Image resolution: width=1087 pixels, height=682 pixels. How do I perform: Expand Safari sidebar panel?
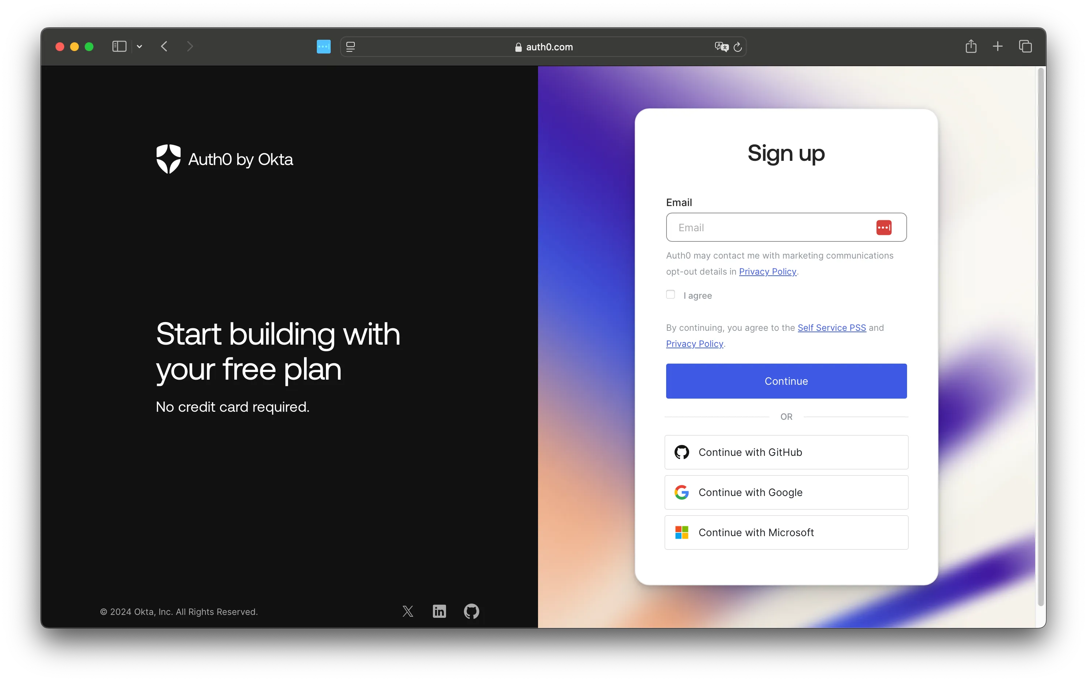tap(119, 47)
